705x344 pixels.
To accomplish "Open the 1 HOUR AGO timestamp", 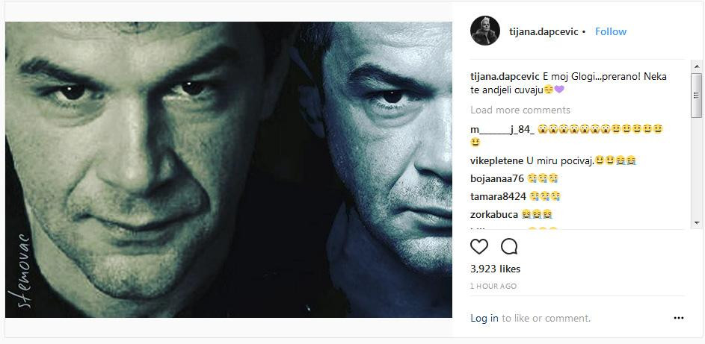I will coord(493,286).
